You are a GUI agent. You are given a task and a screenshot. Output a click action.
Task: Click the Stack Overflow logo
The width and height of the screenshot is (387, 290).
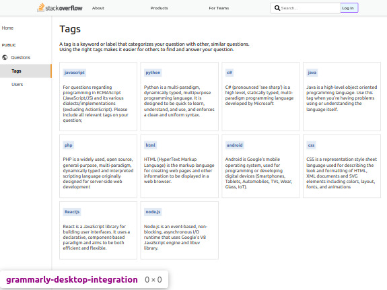tap(60, 7)
